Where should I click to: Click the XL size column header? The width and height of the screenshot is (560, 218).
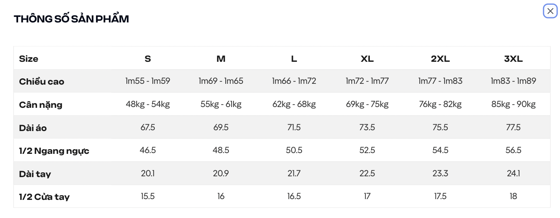(x=367, y=59)
